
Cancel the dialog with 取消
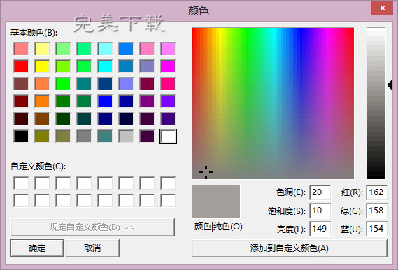(92, 248)
